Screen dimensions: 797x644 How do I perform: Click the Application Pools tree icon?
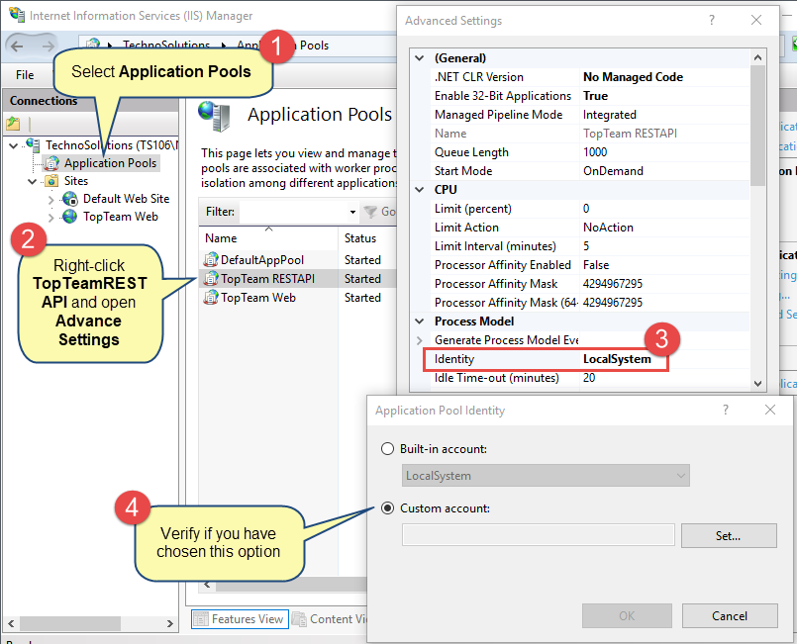tap(51, 163)
